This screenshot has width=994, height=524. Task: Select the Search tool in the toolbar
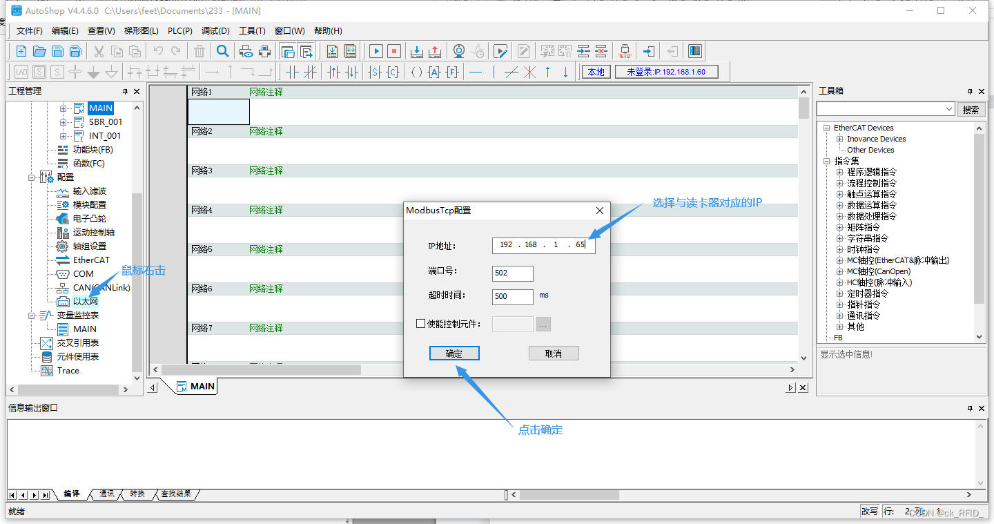click(222, 51)
